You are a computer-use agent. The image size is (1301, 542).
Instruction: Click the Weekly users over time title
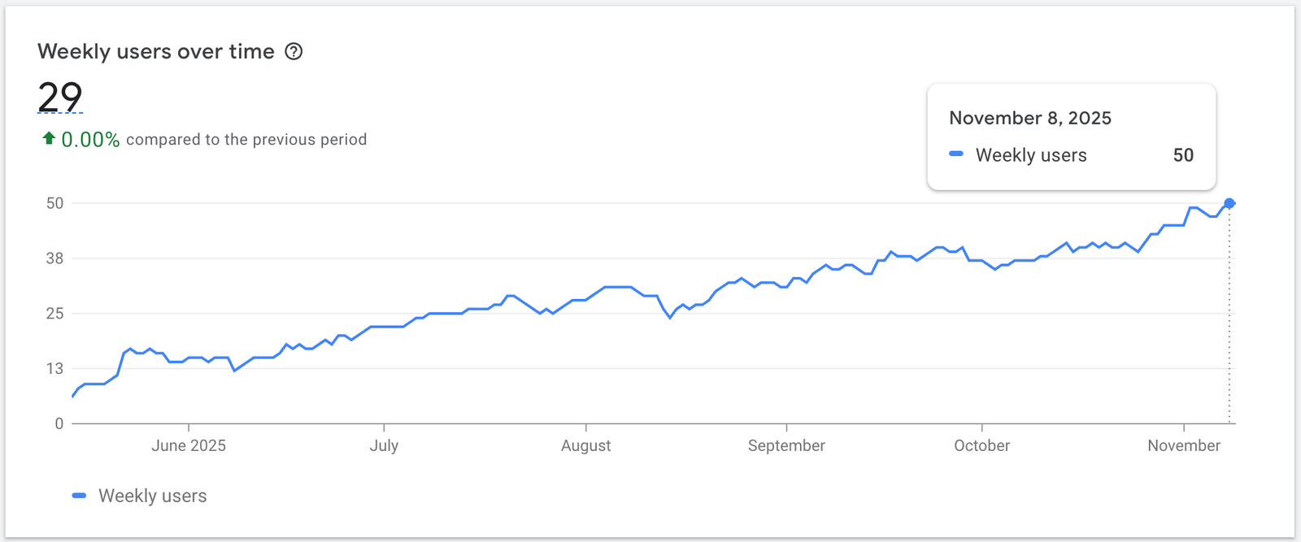coord(155,50)
